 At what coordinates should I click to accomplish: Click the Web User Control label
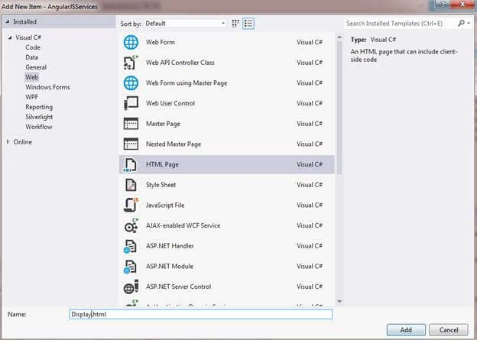click(x=170, y=103)
